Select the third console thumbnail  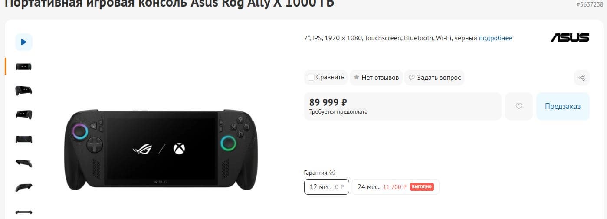pos(24,114)
